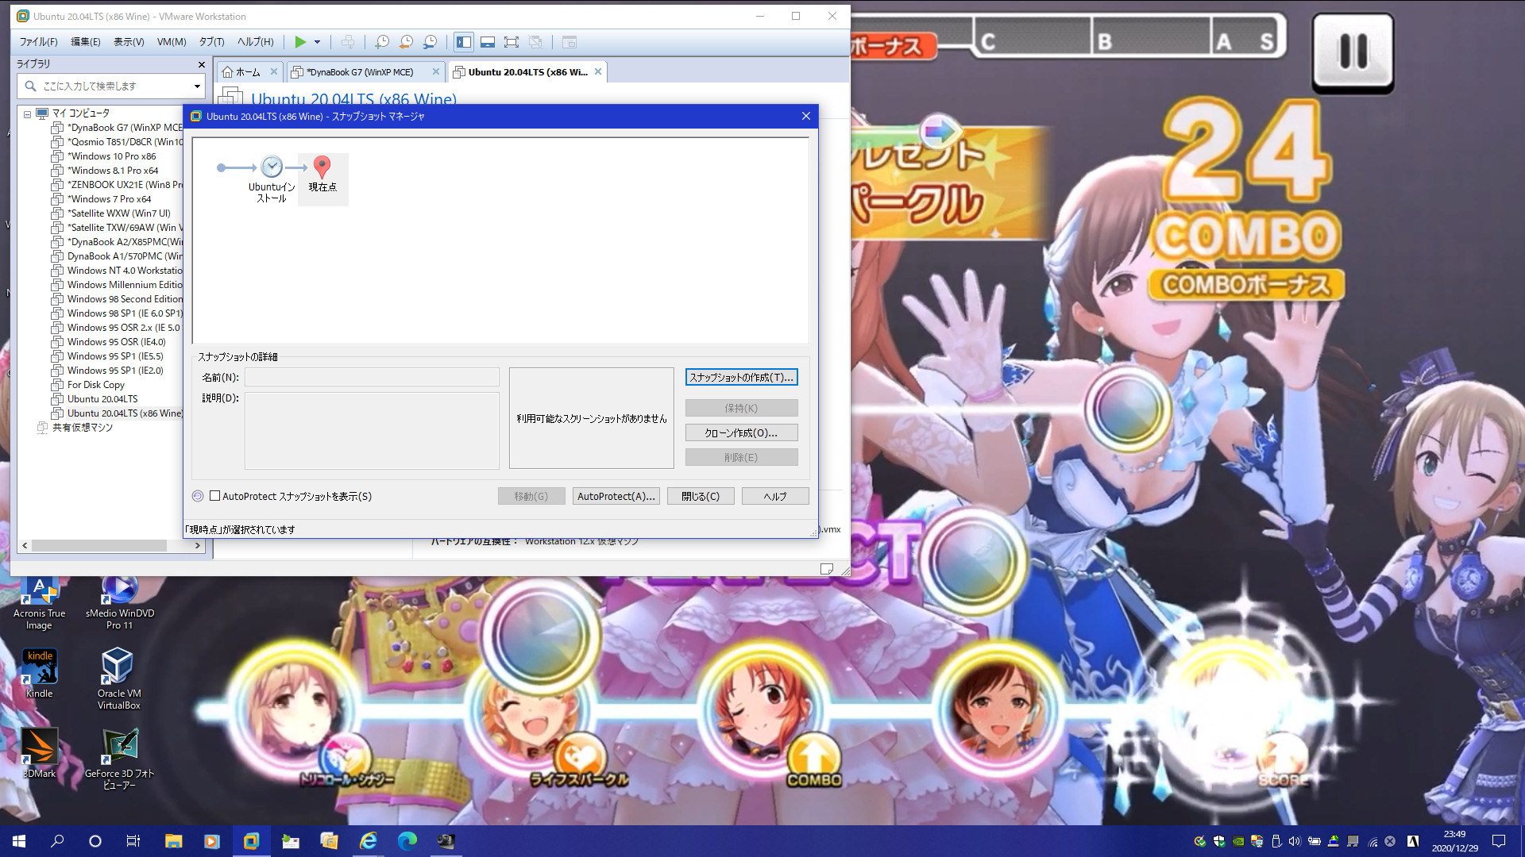1525x857 pixels.
Task: Click the 閉じる(C) button
Action: click(701, 496)
